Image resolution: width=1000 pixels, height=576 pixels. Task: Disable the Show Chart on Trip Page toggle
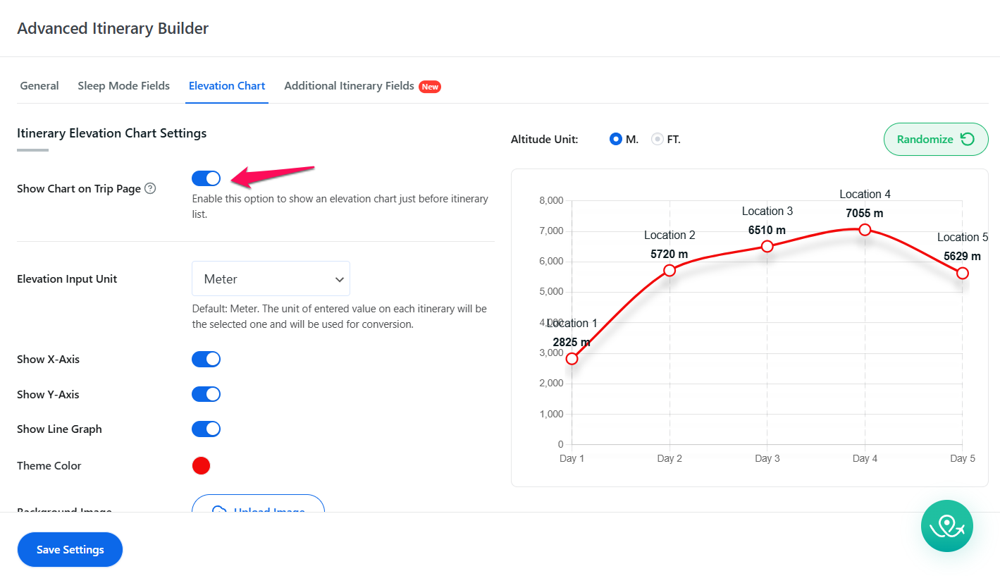(x=206, y=178)
